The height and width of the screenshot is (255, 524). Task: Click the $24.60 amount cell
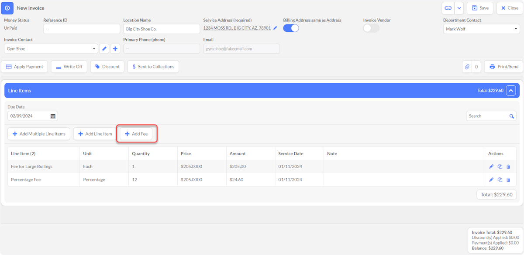251,180
